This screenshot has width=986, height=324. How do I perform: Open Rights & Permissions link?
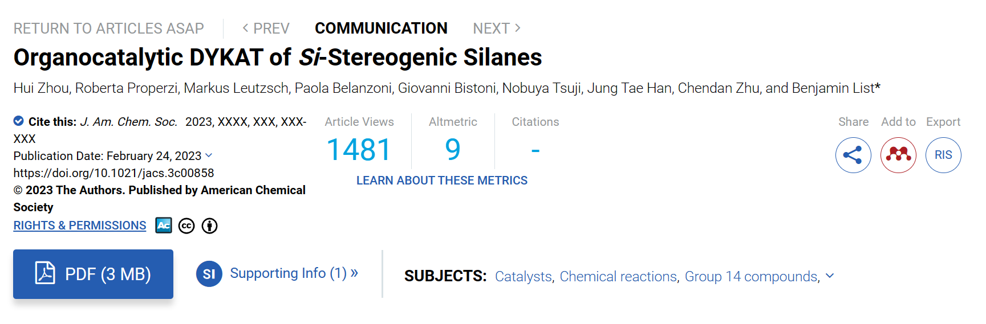point(80,225)
